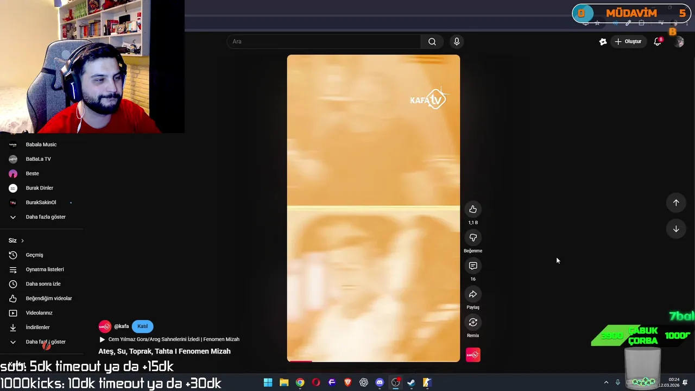695x391 pixels.
Task: Open the @kafa channel avatar
Action: [105, 326]
